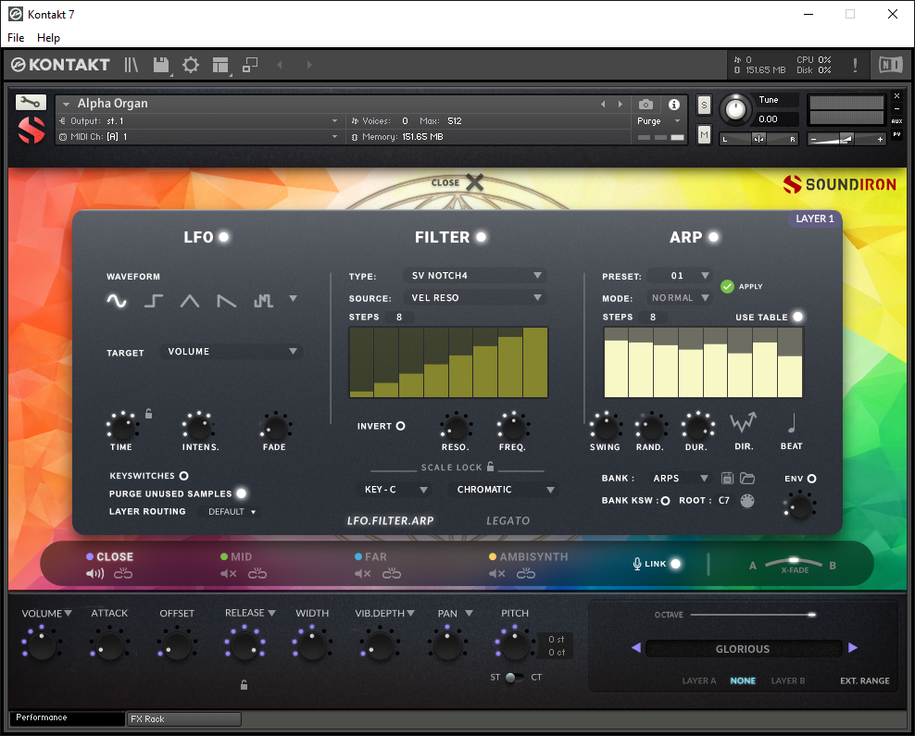Open the FX Rack tab button
The image size is (915, 736).
(x=184, y=719)
